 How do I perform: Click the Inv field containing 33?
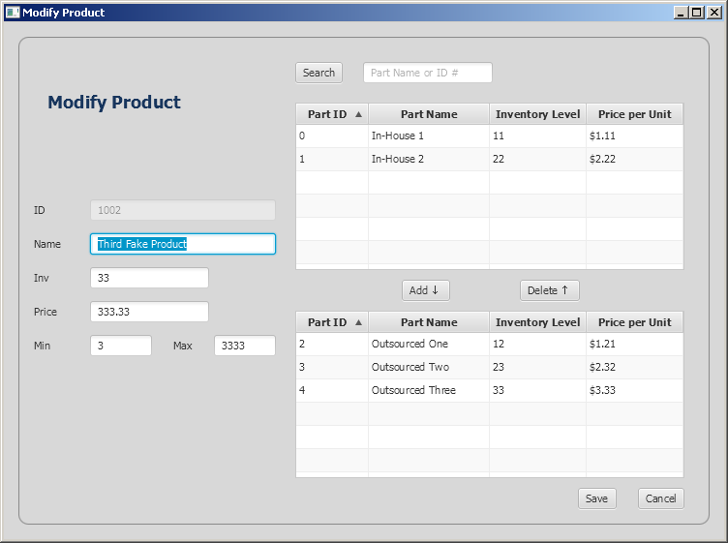pos(149,278)
